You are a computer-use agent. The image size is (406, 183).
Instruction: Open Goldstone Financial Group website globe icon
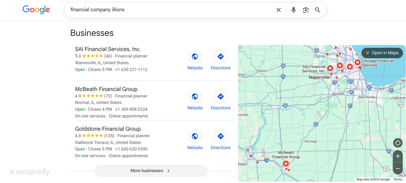(x=195, y=136)
